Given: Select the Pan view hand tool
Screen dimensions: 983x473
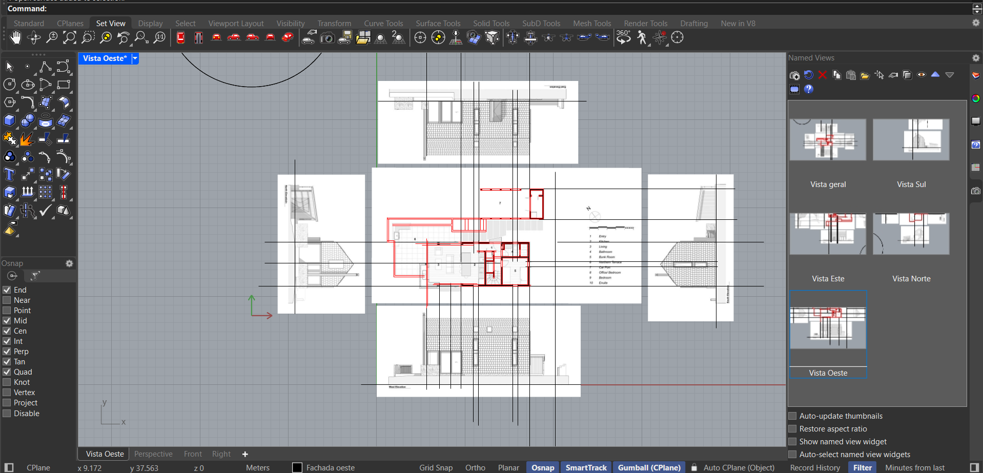Looking at the screenshot, I should [x=15, y=37].
